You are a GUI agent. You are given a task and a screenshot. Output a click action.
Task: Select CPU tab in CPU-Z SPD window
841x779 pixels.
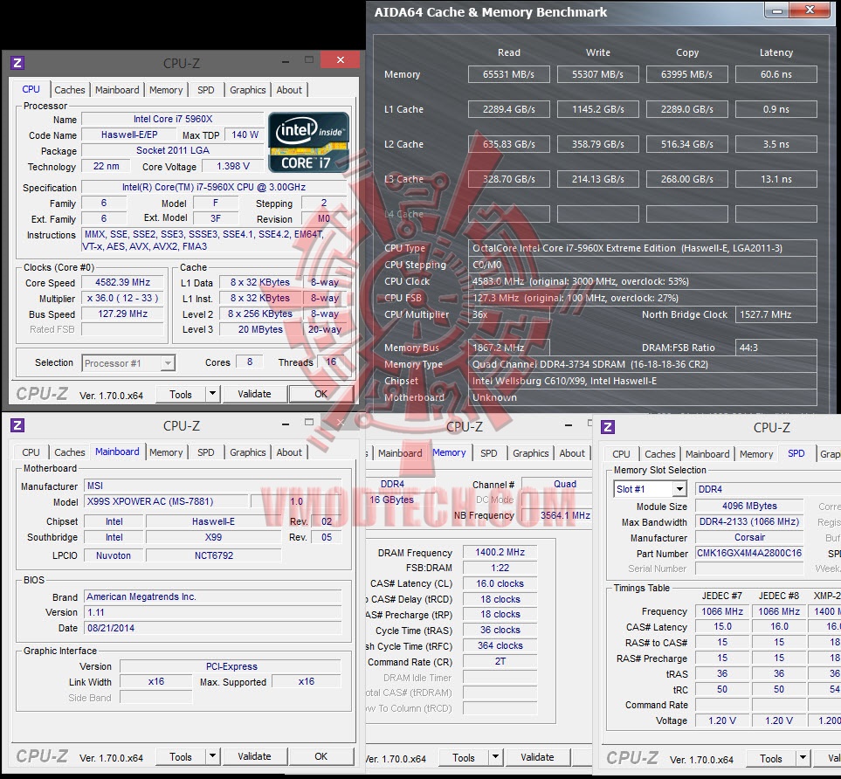pyautogui.click(x=621, y=454)
